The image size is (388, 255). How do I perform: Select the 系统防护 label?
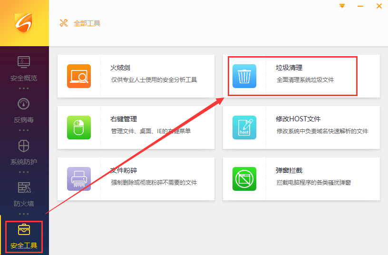tap(24, 162)
